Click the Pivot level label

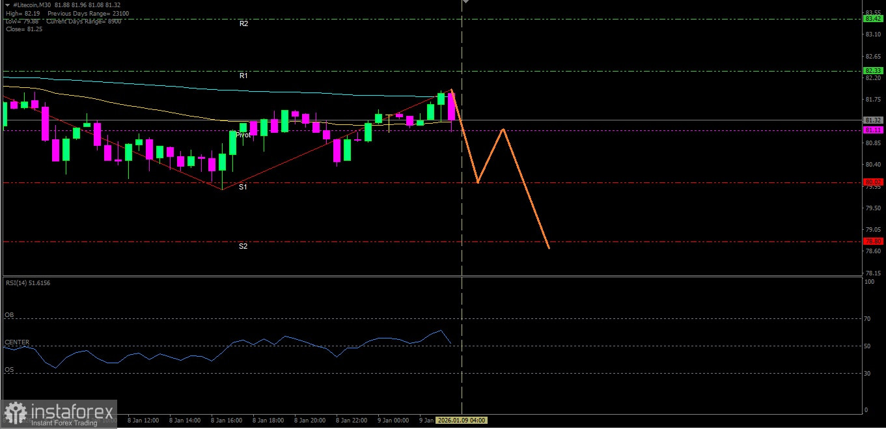(243, 135)
